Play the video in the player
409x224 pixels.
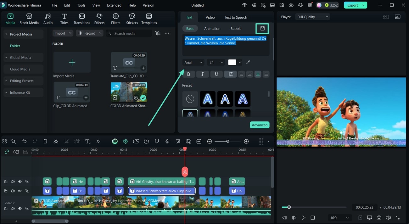[303, 218]
